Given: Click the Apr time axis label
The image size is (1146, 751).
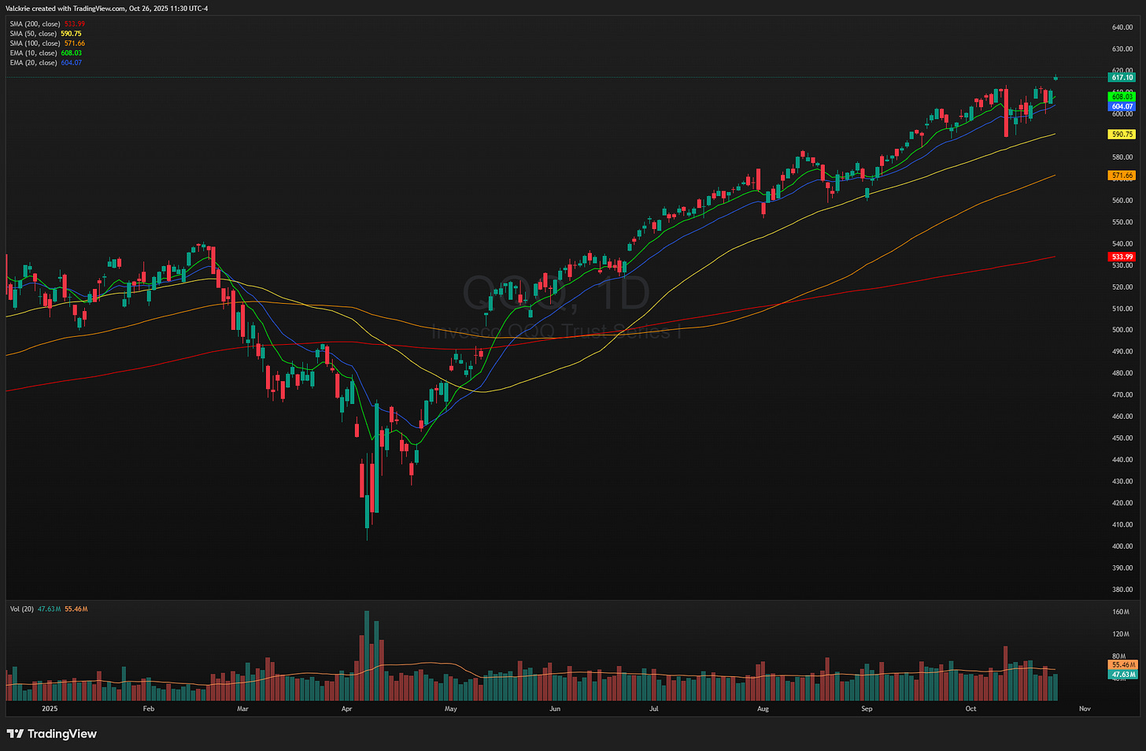Looking at the screenshot, I should tap(346, 708).
